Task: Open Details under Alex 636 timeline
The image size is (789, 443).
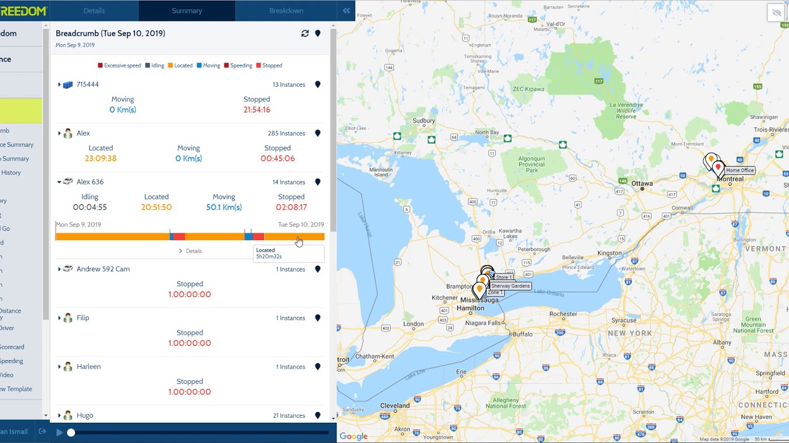Action: click(190, 251)
